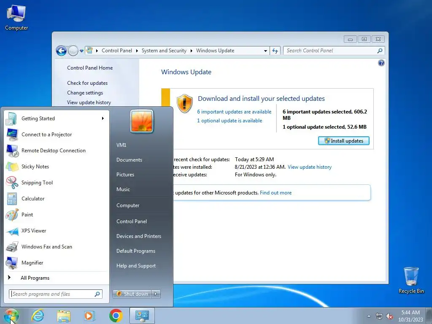The image size is (432, 324).
Task: Focus Search Control Panel field
Action: coord(334,51)
